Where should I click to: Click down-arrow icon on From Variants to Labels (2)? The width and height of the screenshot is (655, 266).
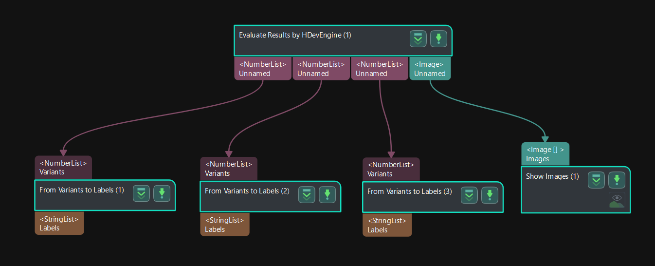coord(327,195)
